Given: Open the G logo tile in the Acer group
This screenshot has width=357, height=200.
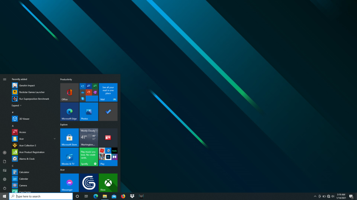Looking at the screenshot, I should pyautogui.click(x=89, y=183).
